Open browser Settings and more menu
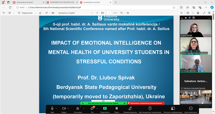Screen dimensions: 215x114 tap(206, 8)
